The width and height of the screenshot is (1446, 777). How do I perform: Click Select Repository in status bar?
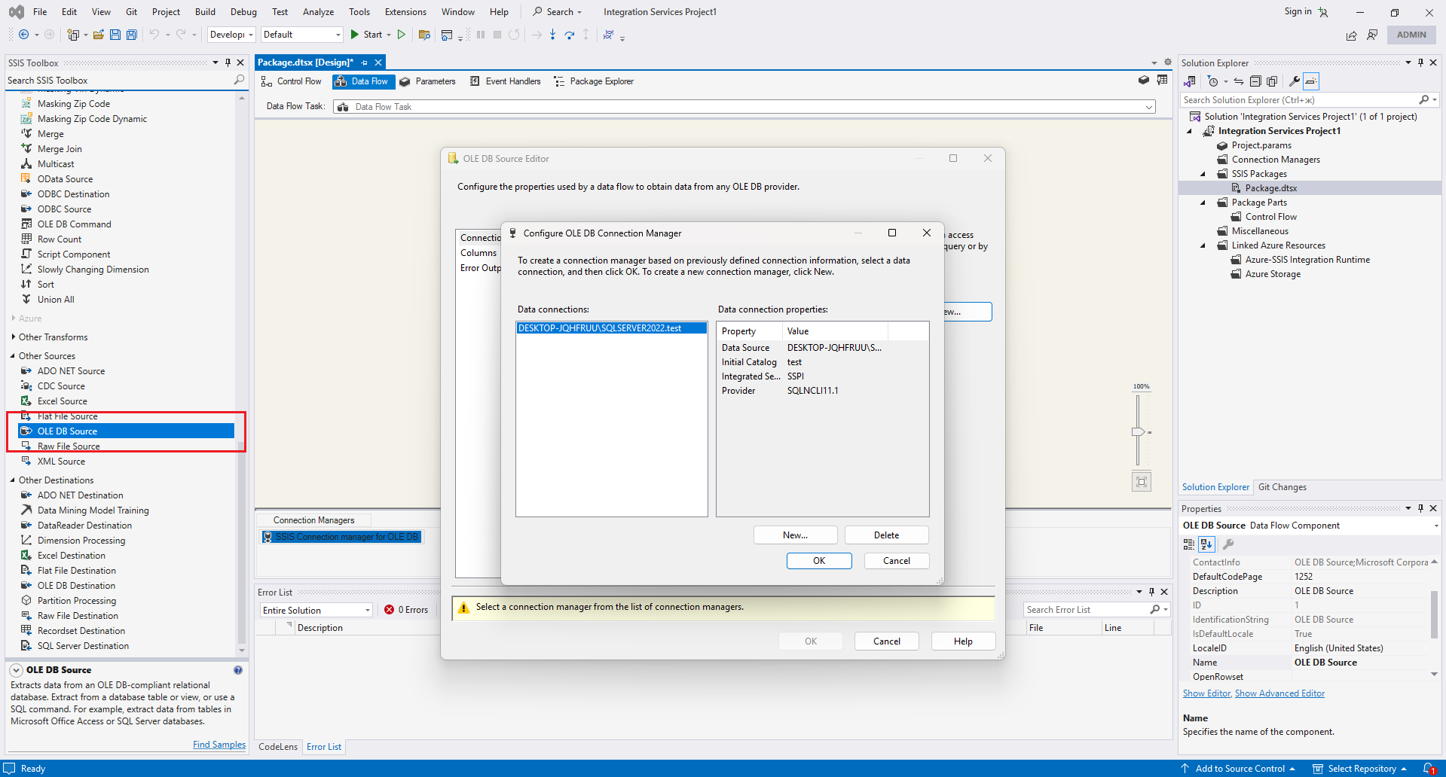[1362, 769]
